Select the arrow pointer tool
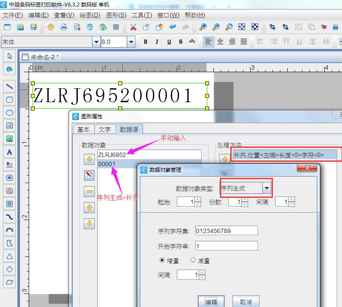The image size is (342, 307). point(10,56)
